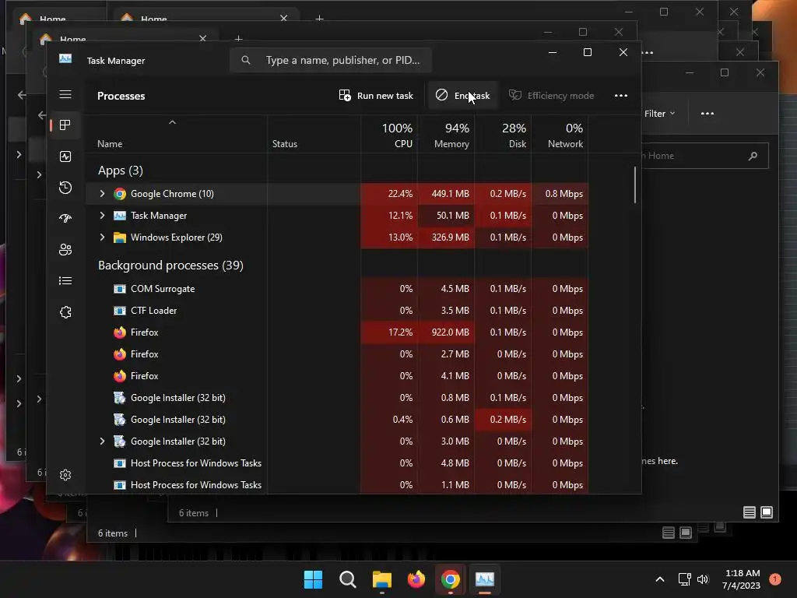Screen dimensions: 797x598
Task: Click the search magnifier icon in Task Manager
Action: [246, 60]
